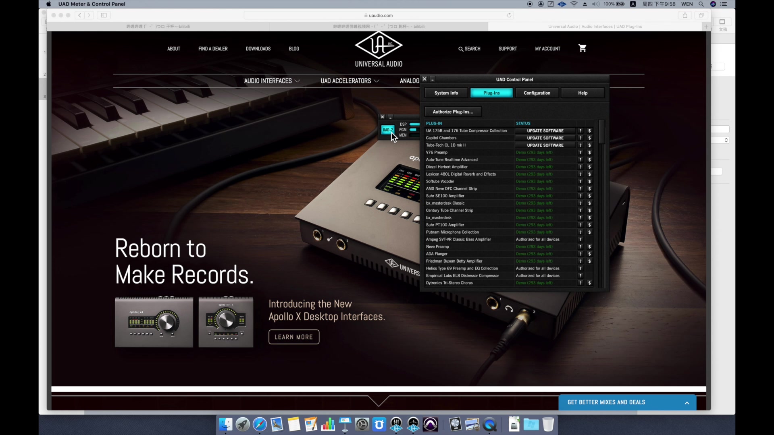774x435 pixels.
Task: Click the UA icon in the macOS menu bar
Action: pos(562,4)
